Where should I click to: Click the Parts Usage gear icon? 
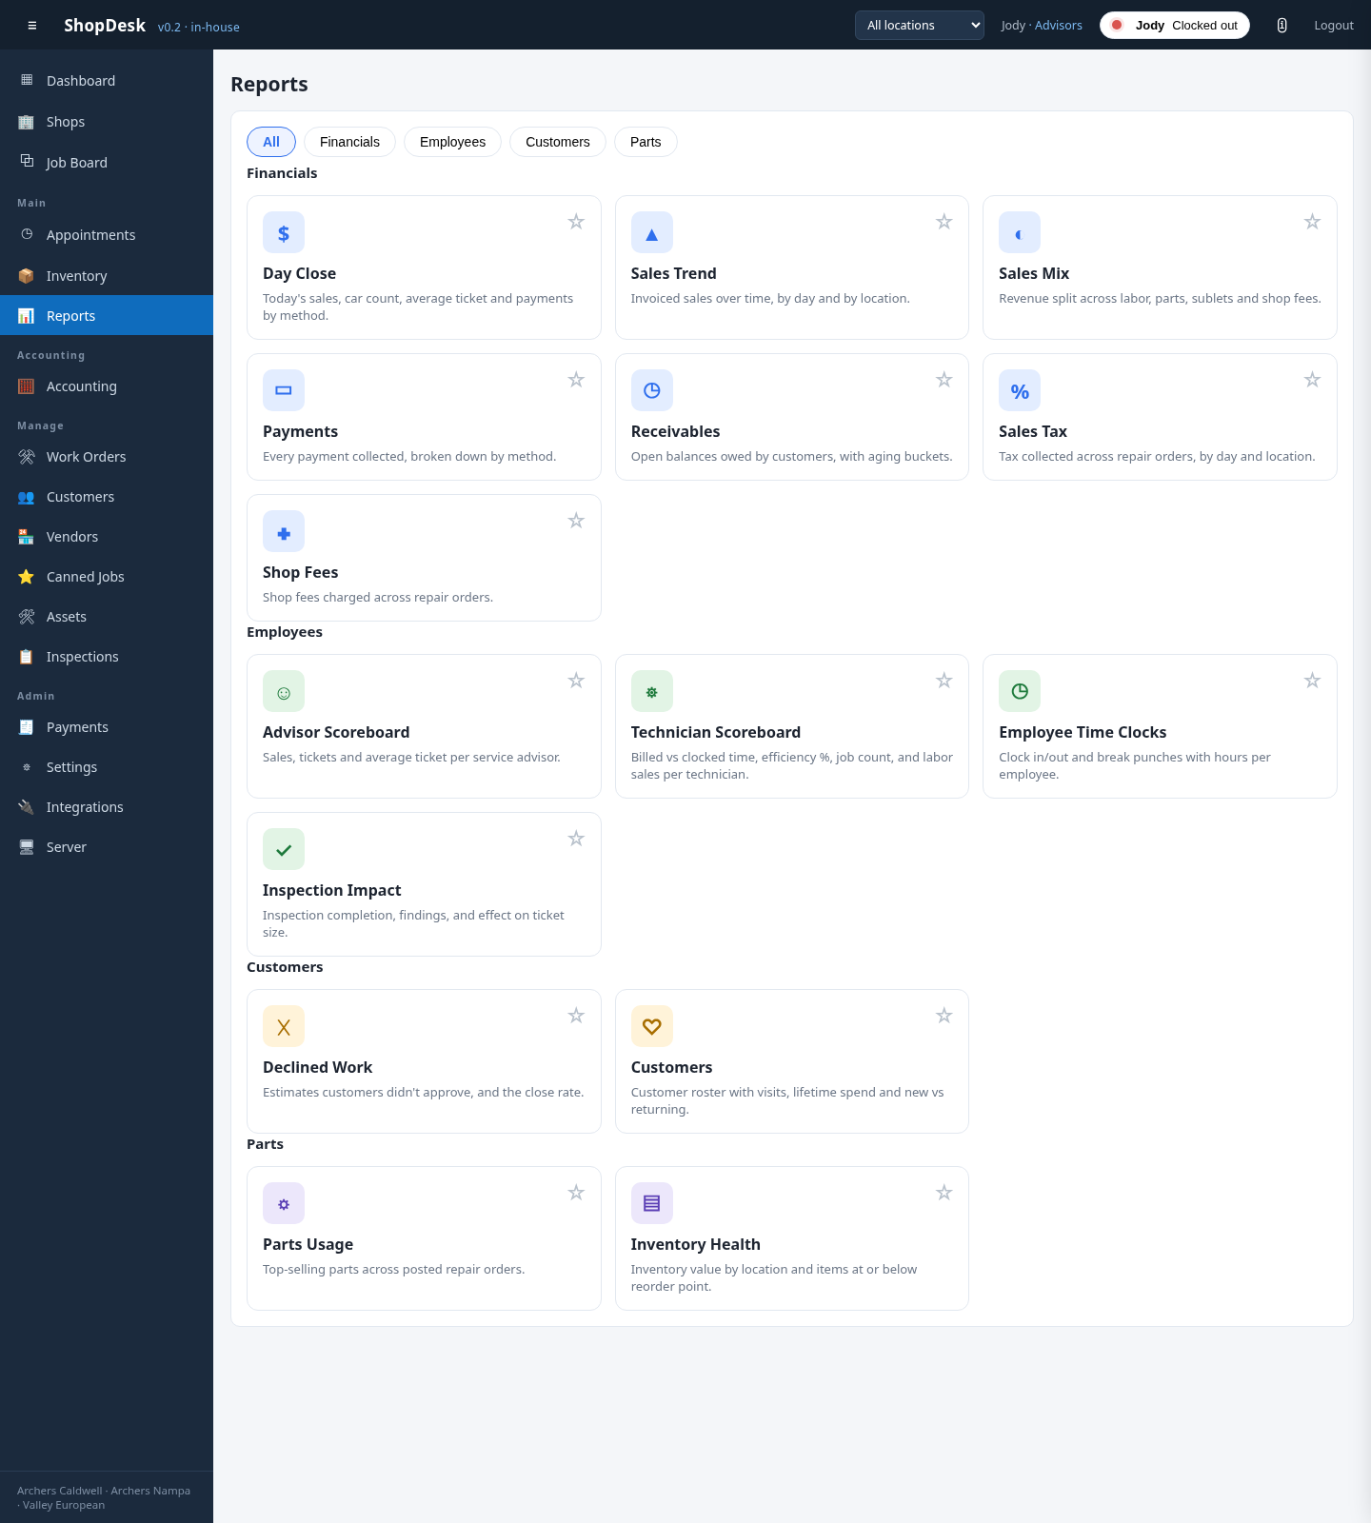click(x=284, y=1203)
